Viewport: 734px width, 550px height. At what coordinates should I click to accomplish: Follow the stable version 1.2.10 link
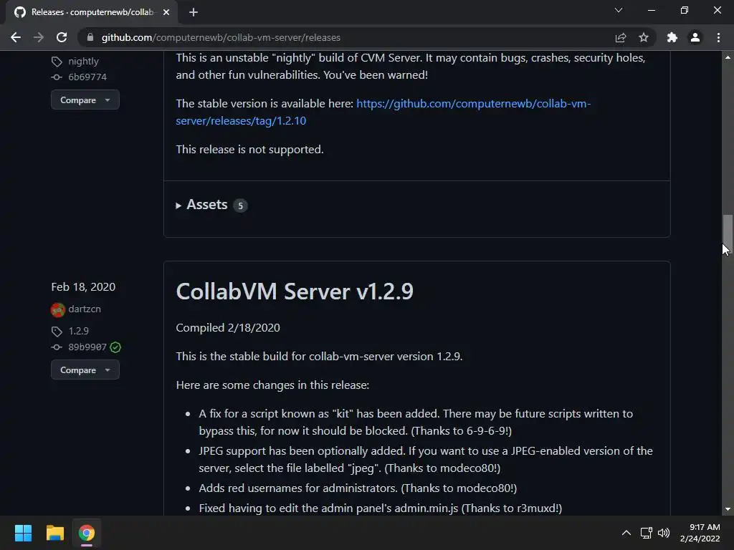[x=383, y=112]
